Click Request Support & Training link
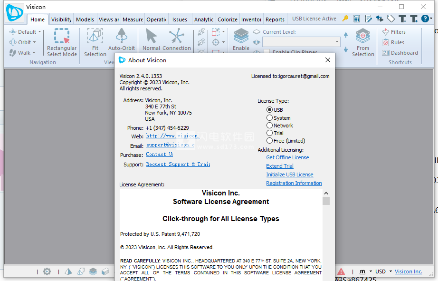438x281 pixels. (178, 164)
